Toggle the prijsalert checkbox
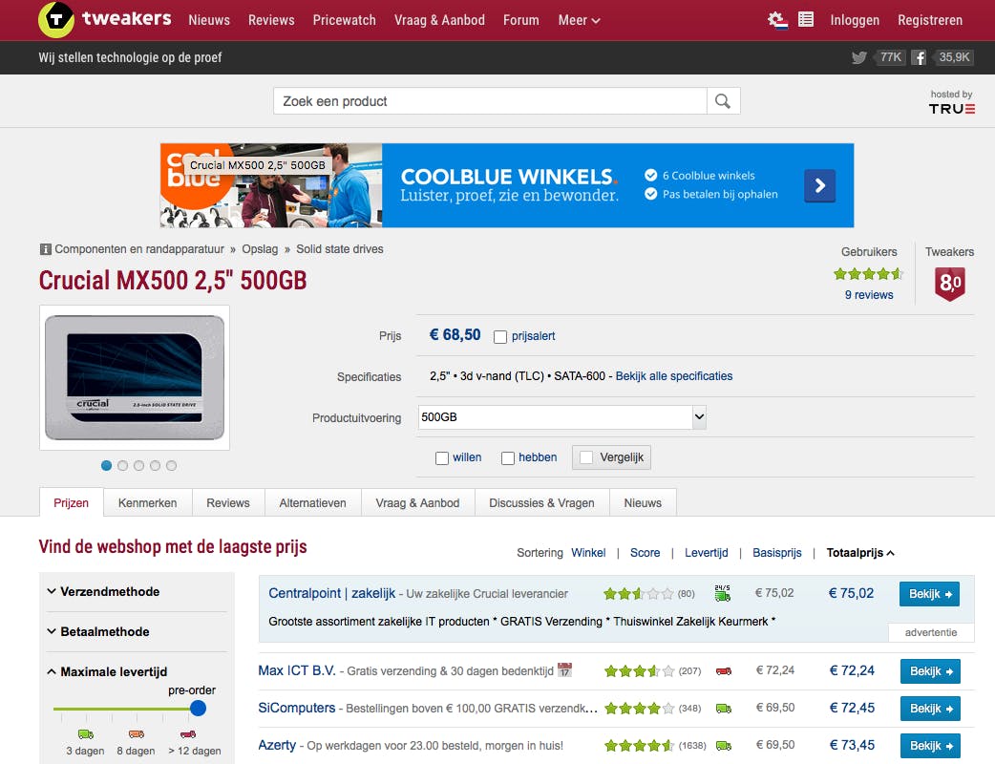The image size is (995, 764). (500, 337)
